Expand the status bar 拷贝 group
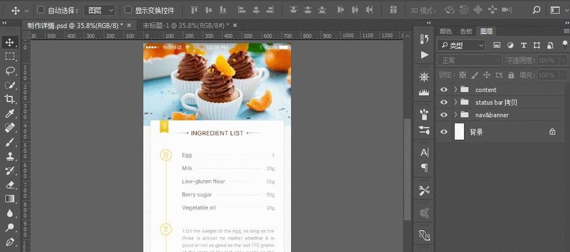 [x=456, y=102]
